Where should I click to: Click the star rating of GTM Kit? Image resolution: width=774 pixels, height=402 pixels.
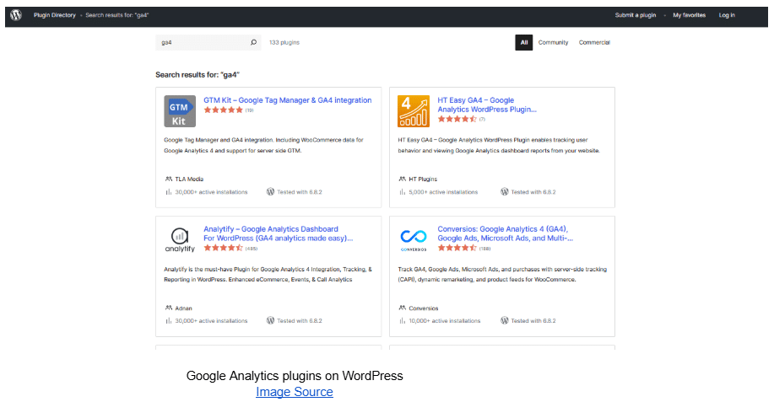click(223, 110)
